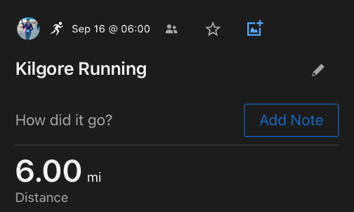Screen dimensions: 354x212
Task: Change who can view via people icon
Action: point(171,29)
